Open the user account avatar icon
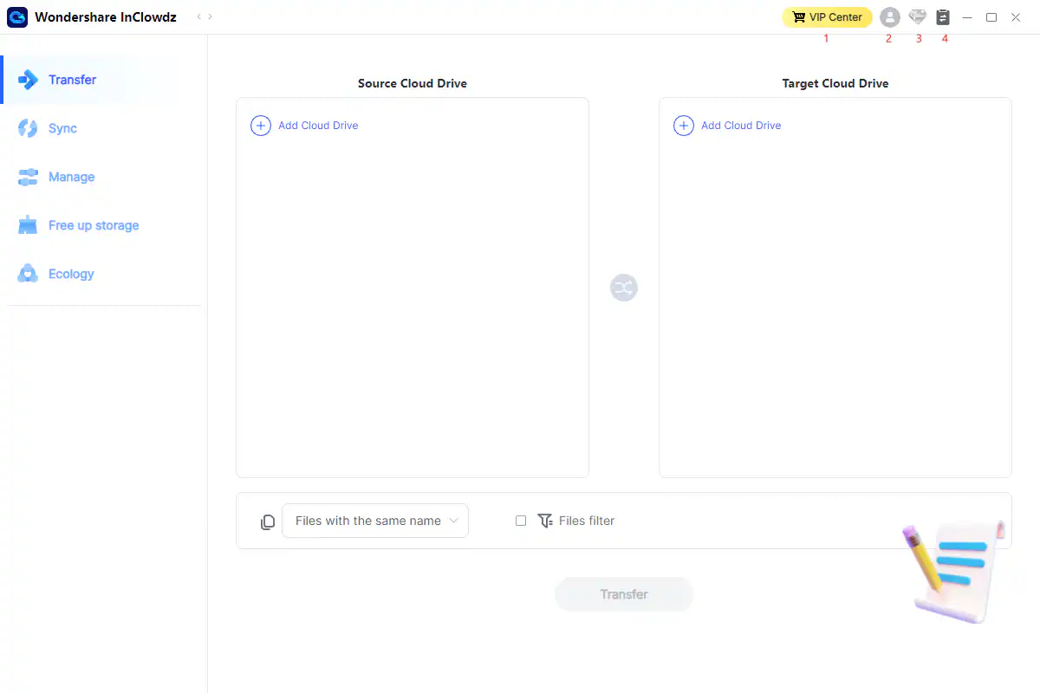The width and height of the screenshot is (1040, 693). [889, 17]
